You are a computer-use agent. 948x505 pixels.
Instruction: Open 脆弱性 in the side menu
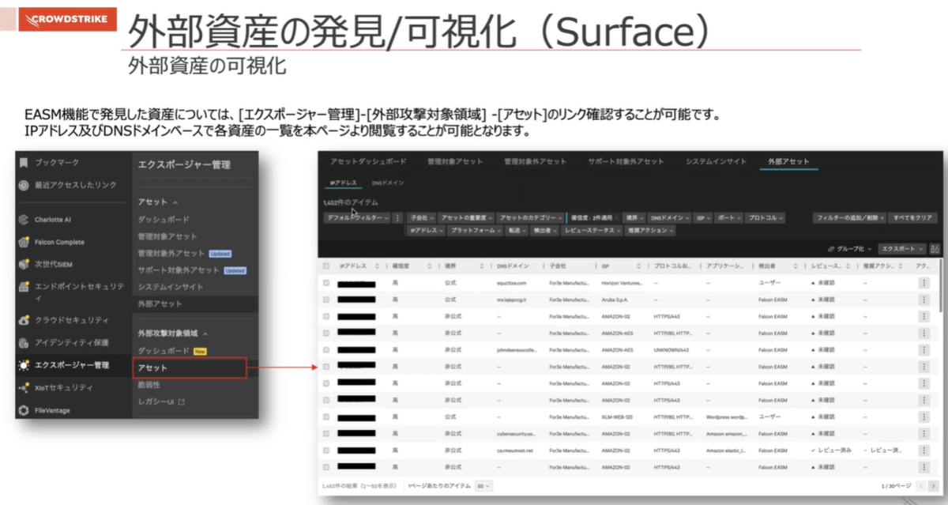pyautogui.click(x=149, y=384)
